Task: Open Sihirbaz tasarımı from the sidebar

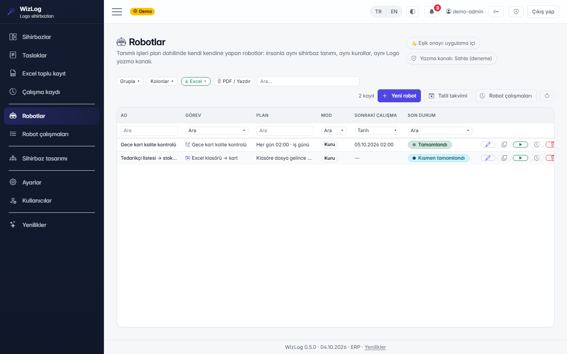Action: pos(52,159)
